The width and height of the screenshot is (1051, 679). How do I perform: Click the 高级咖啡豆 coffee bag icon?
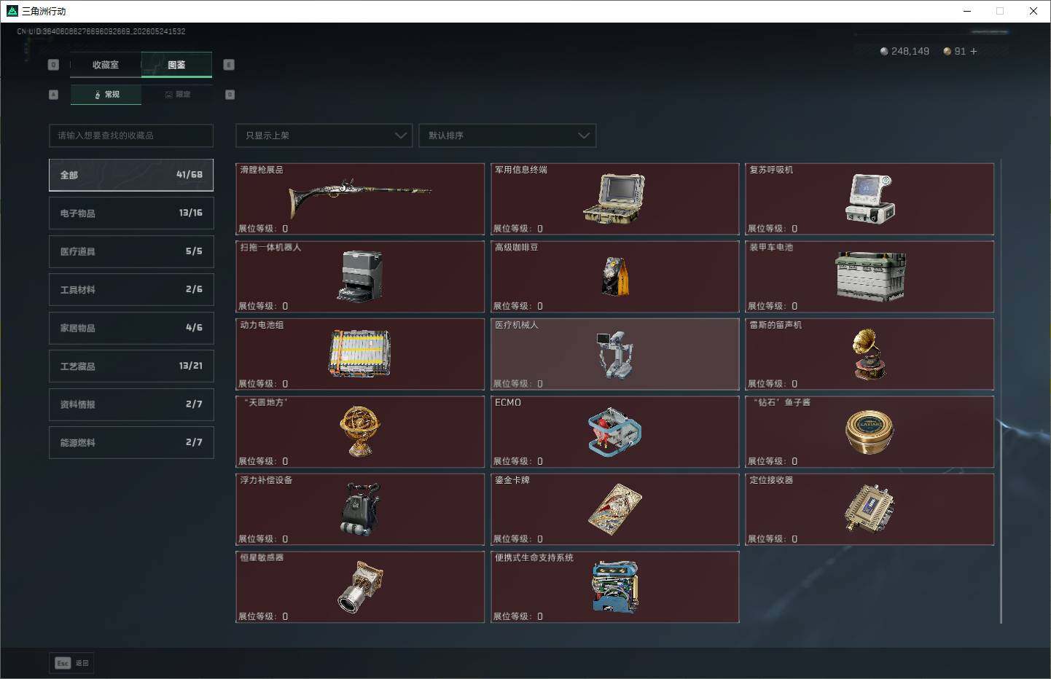pos(615,276)
